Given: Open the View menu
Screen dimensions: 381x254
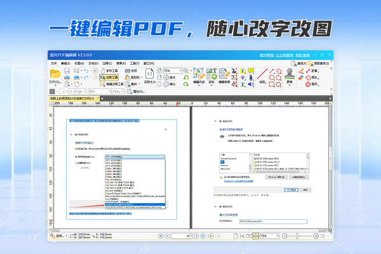Looking at the screenshot, I should tap(79, 63).
